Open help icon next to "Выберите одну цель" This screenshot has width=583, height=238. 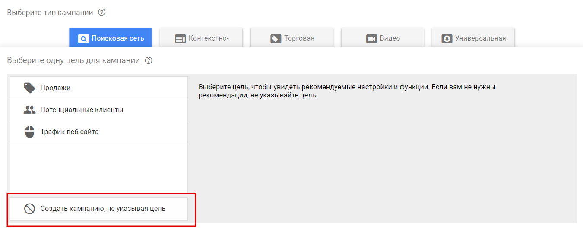(x=149, y=60)
